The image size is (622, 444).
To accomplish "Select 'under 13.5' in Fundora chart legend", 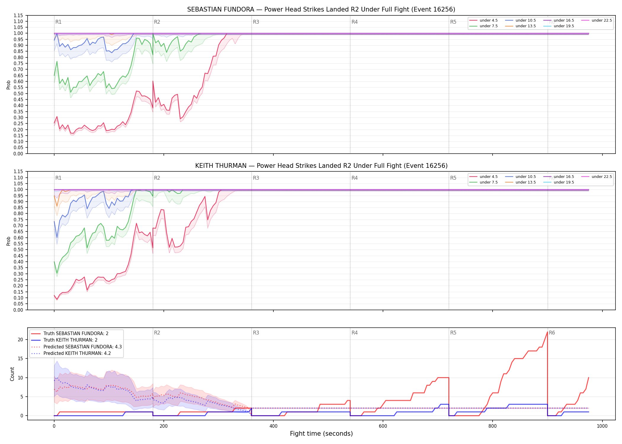I will [521, 26].
